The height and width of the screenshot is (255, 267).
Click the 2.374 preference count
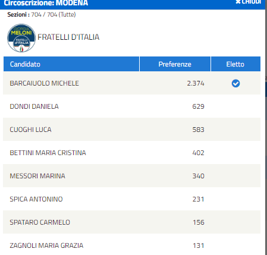pyautogui.click(x=196, y=83)
